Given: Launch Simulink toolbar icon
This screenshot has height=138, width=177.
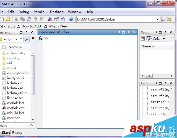Looking at the screenshot, I should (50, 19).
